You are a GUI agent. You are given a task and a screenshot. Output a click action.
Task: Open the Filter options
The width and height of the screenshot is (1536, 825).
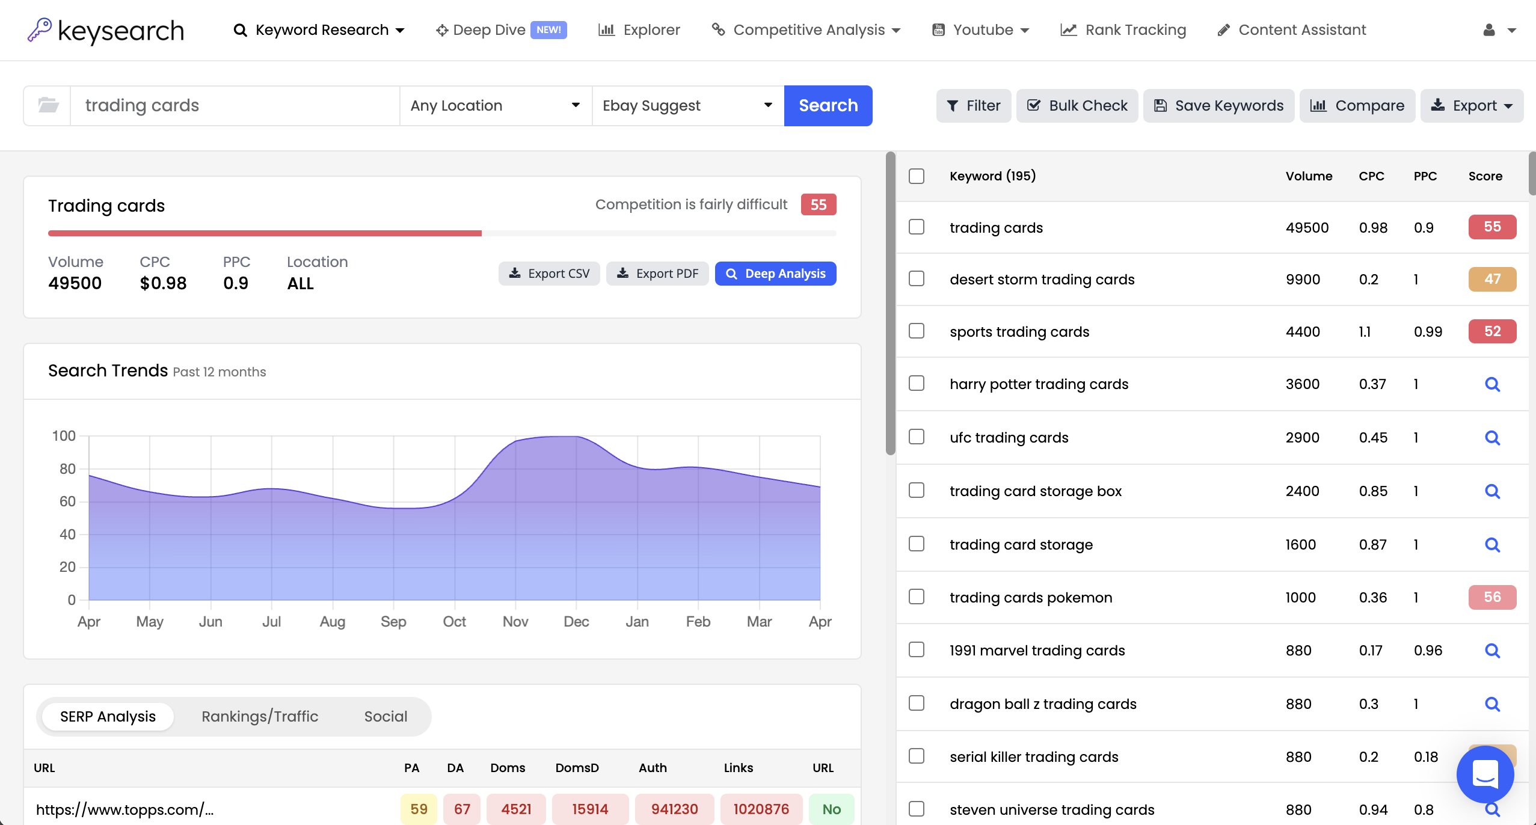pyautogui.click(x=973, y=105)
